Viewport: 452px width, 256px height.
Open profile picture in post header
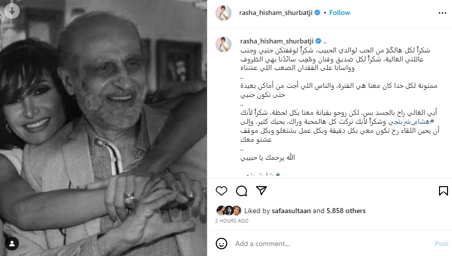(x=224, y=13)
